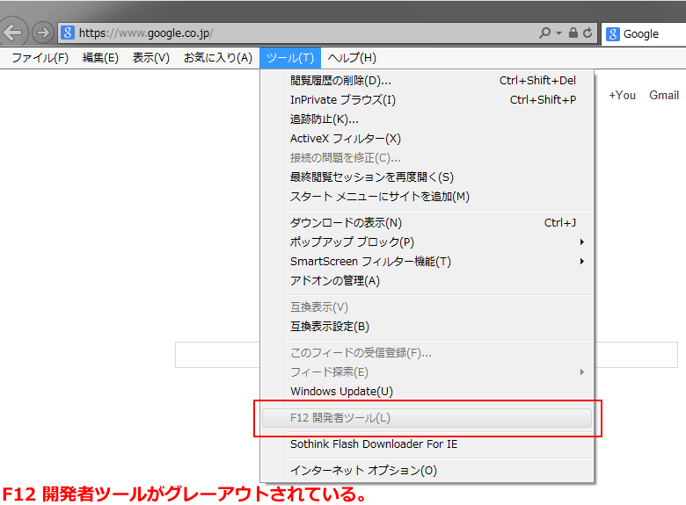
Task: Open the address bar autocomplete dropdown arrow
Action: [559, 32]
